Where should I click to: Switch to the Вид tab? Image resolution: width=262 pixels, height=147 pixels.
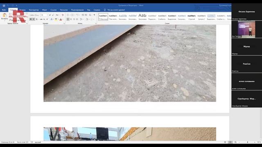click(89, 10)
